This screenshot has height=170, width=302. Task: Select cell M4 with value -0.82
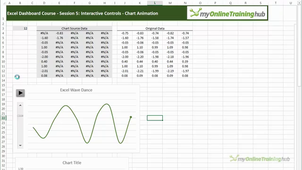(170, 33)
